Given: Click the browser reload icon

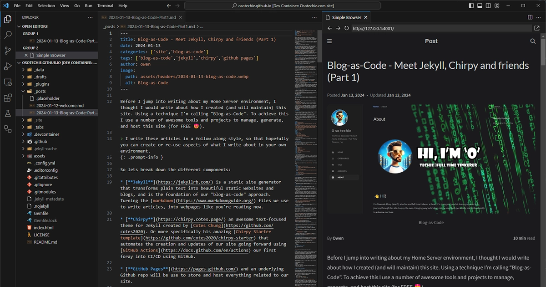Looking at the screenshot, I should (346, 28).
